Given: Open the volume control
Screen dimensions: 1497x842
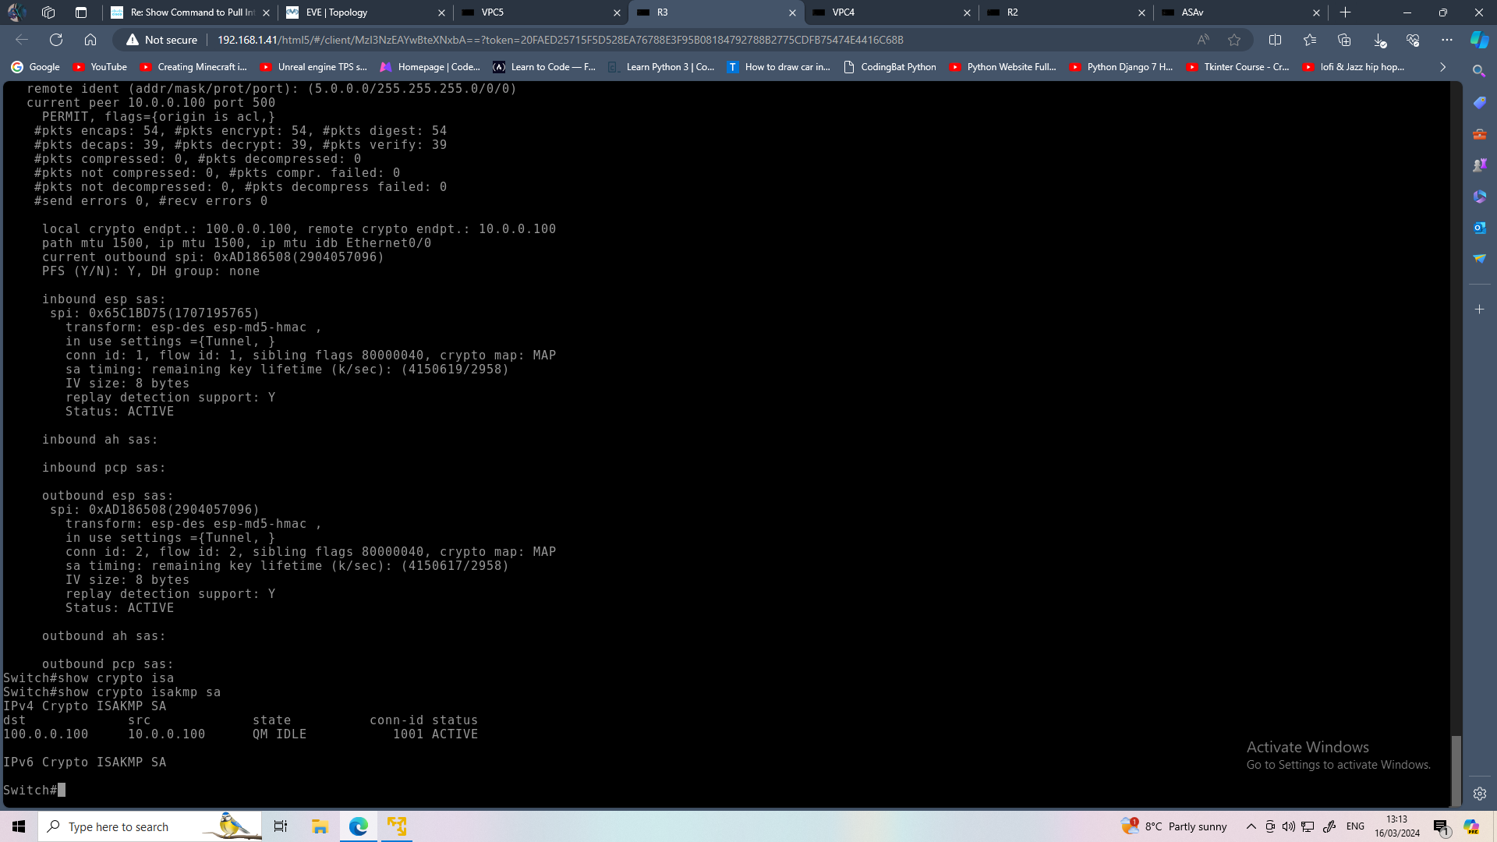Looking at the screenshot, I should pyautogui.click(x=1289, y=826).
